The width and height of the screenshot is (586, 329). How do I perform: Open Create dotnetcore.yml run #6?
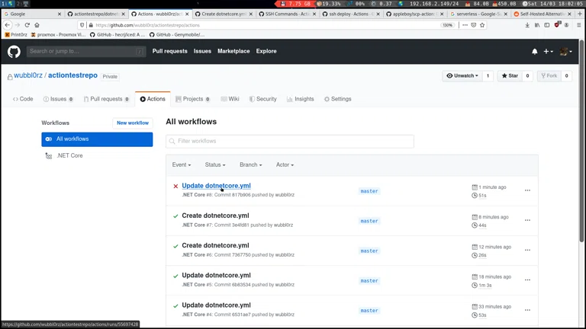point(215,245)
